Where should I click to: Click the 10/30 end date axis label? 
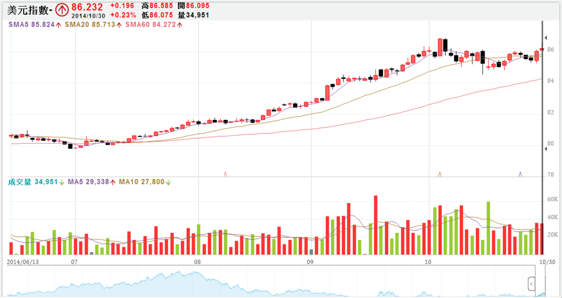pos(547,261)
